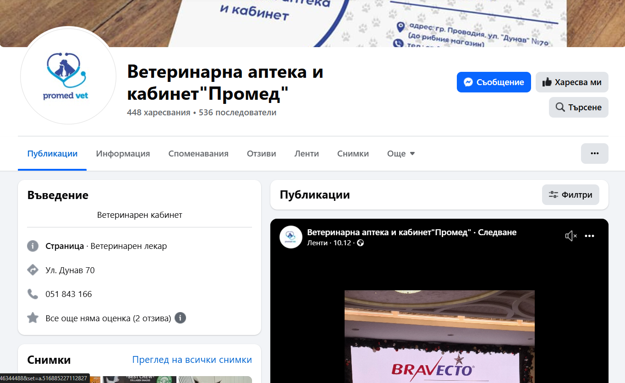Click the Ветеринарен кабинет intro text
This screenshot has width=625, height=383.
pos(140,215)
